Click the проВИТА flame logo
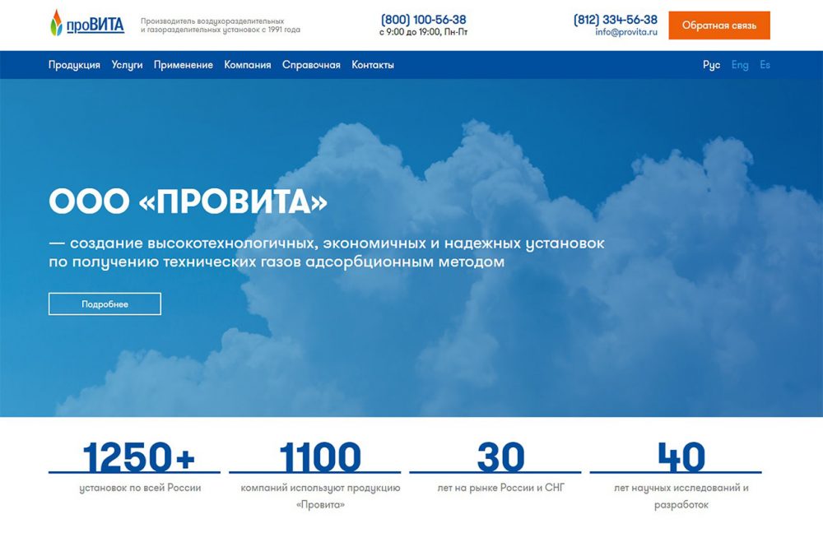Screen dimensions: 823x533 click(86, 24)
